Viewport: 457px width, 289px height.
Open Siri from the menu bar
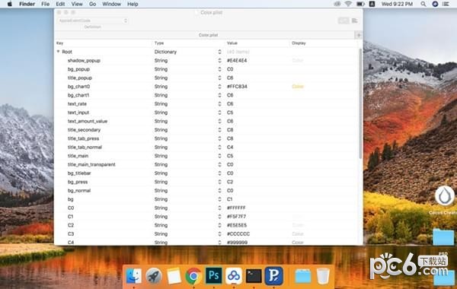(435, 4)
